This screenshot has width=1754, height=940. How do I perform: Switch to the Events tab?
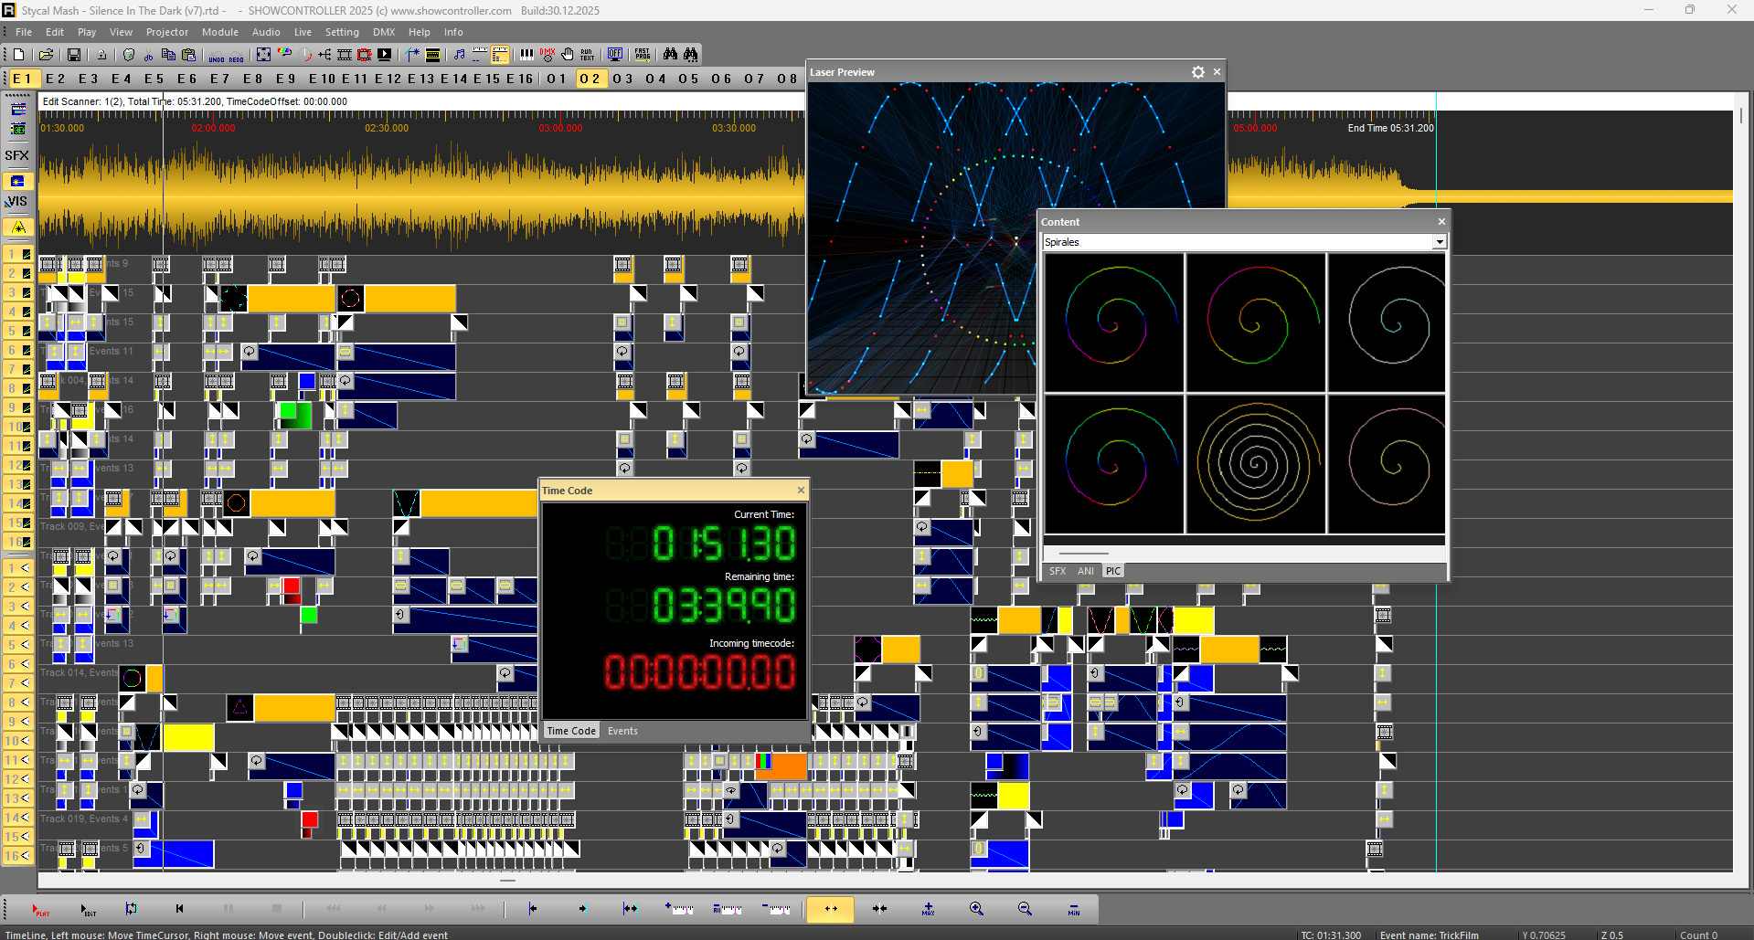(x=622, y=731)
